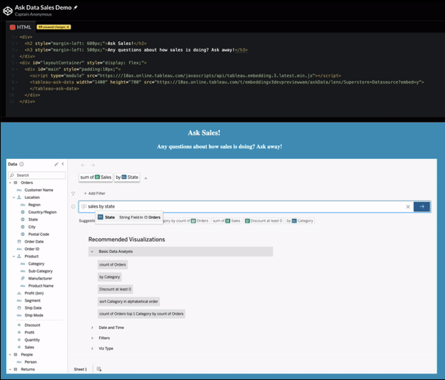The height and width of the screenshot is (380, 445).
Task: Submit the query with the blue arrow button
Action: 422,207
